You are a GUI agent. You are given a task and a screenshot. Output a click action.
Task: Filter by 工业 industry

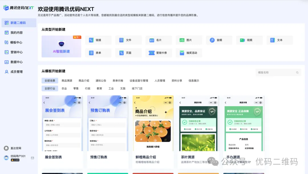111,88
